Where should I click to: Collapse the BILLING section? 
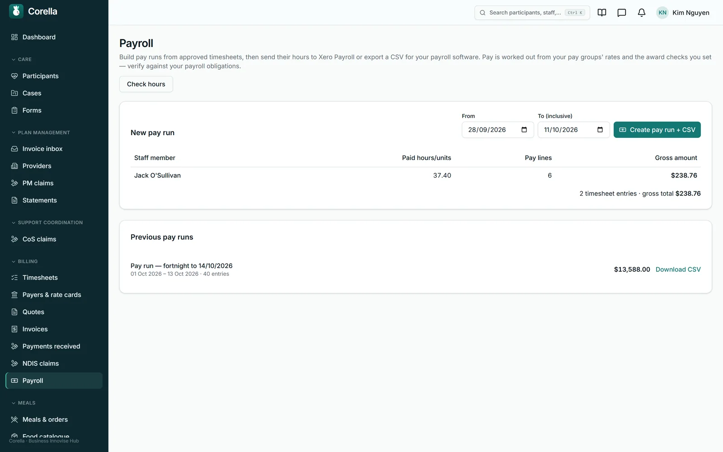point(24,261)
